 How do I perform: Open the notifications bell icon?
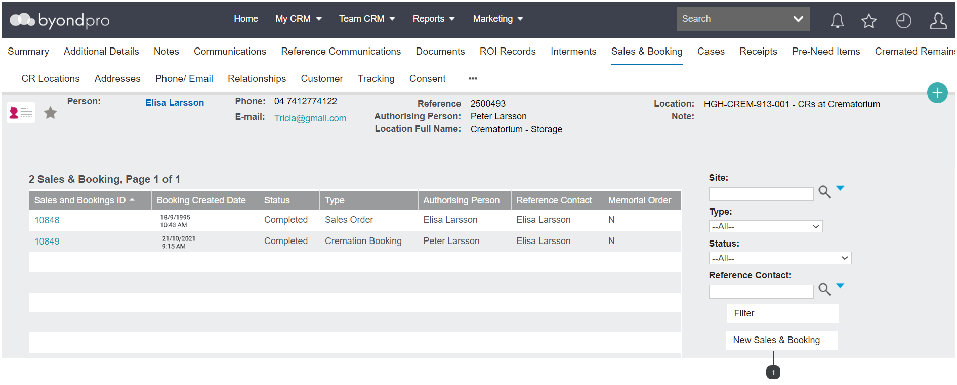838,20
